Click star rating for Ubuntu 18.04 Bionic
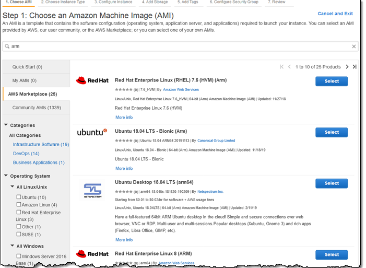Screen dimensions: 366x268 tap(124, 141)
